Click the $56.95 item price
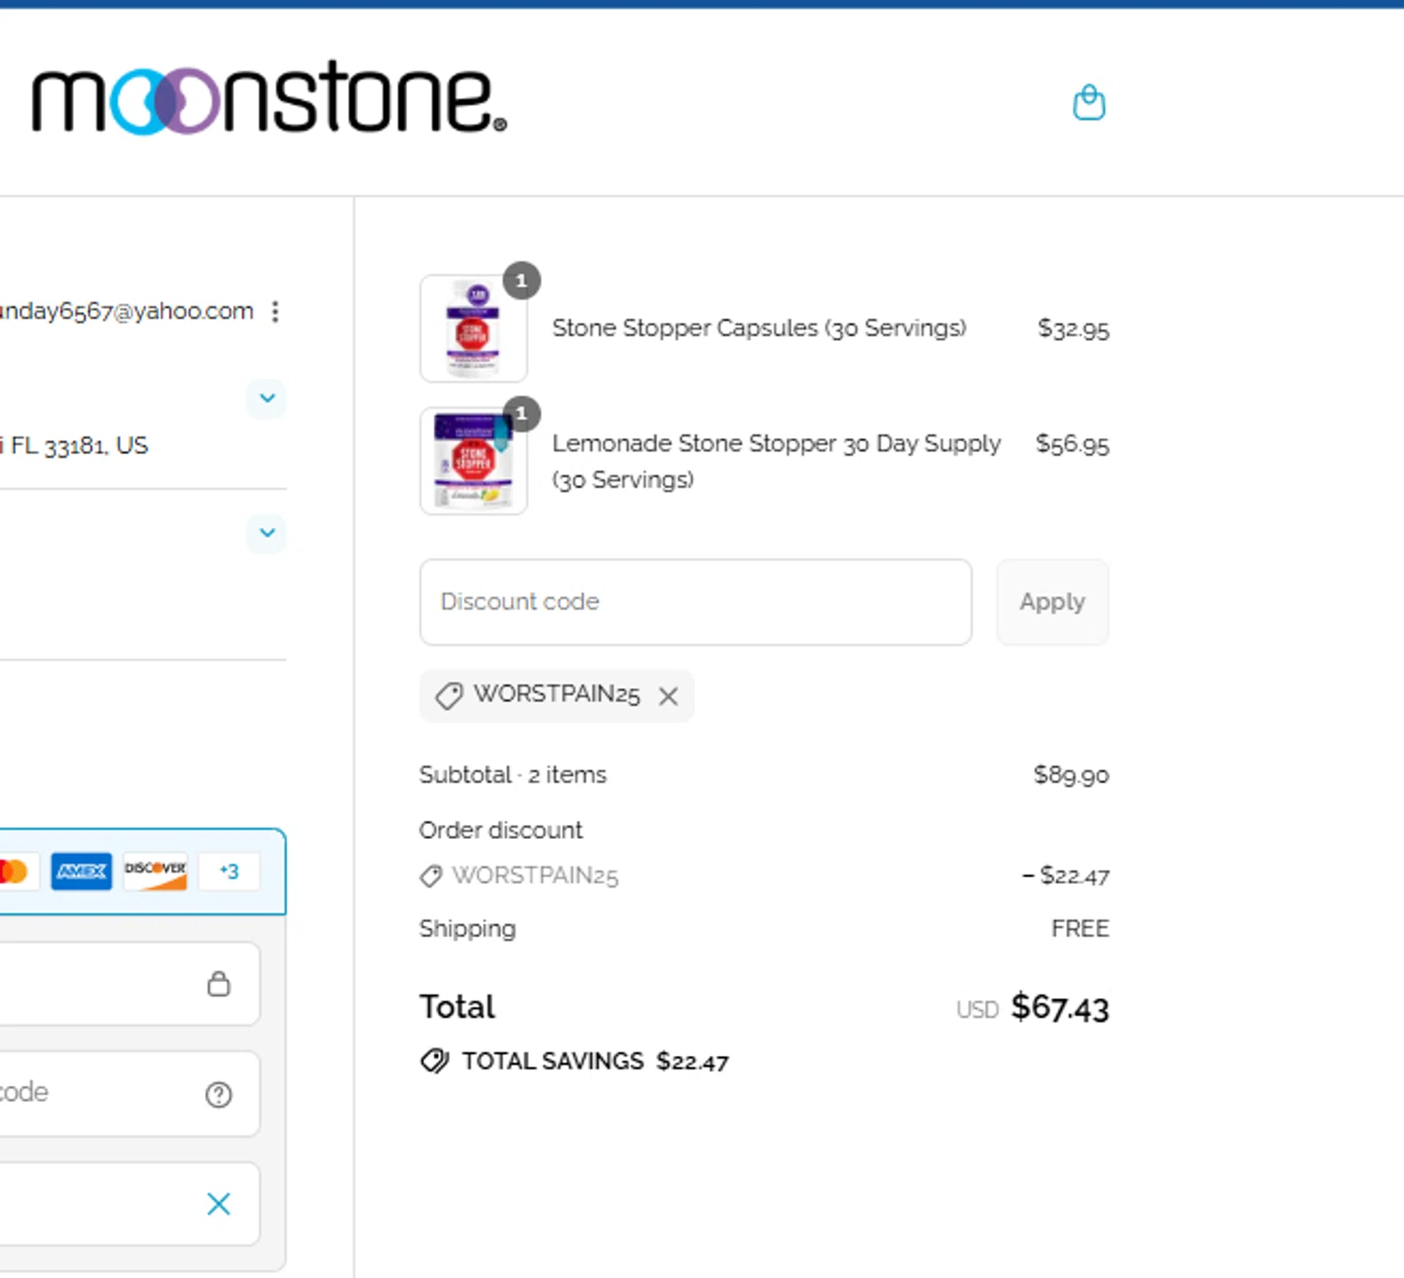The image size is (1404, 1278). [1072, 444]
